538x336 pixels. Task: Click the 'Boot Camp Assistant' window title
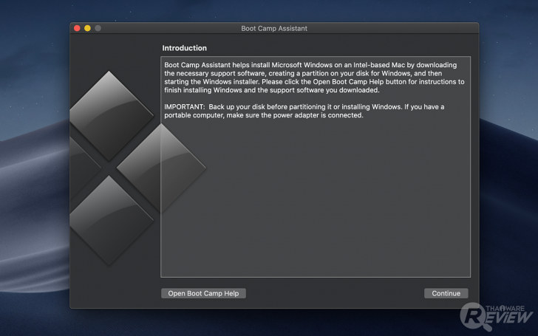pyautogui.click(x=274, y=29)
